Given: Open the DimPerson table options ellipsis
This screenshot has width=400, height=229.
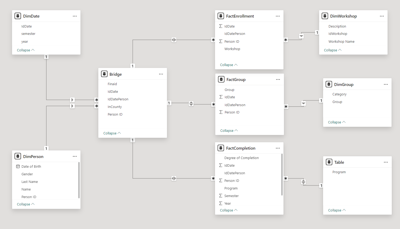Looking at the screenshot, I should click(x=75, y=156).
